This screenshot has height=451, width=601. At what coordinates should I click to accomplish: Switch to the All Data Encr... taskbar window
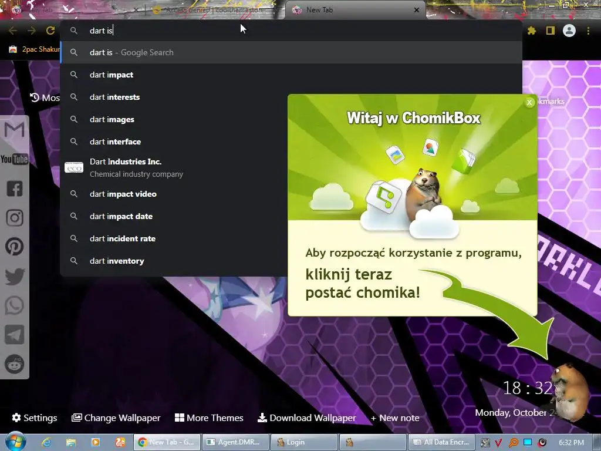click(441, 442)
